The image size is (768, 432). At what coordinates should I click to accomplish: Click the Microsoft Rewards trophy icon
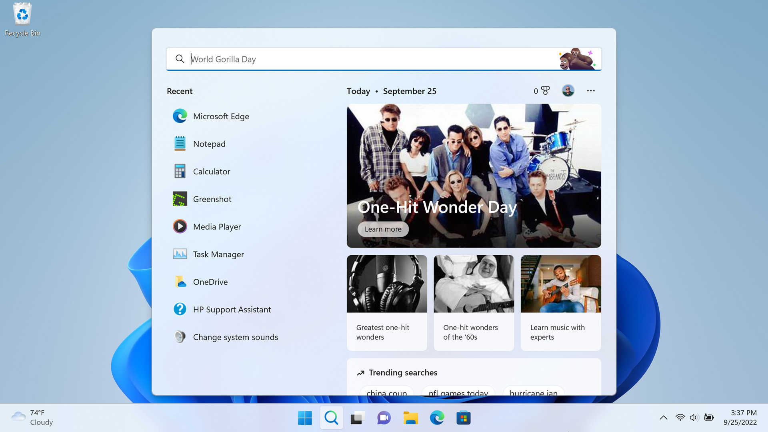coord(545,91)
